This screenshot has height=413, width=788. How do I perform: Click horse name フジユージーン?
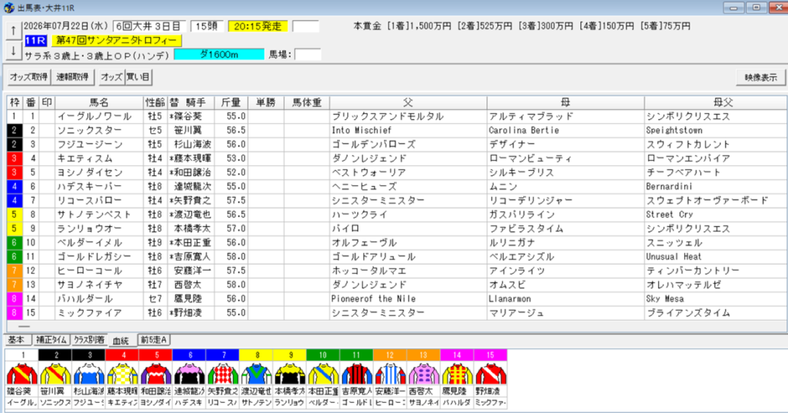pyautogui.click(x=89, y=144)
